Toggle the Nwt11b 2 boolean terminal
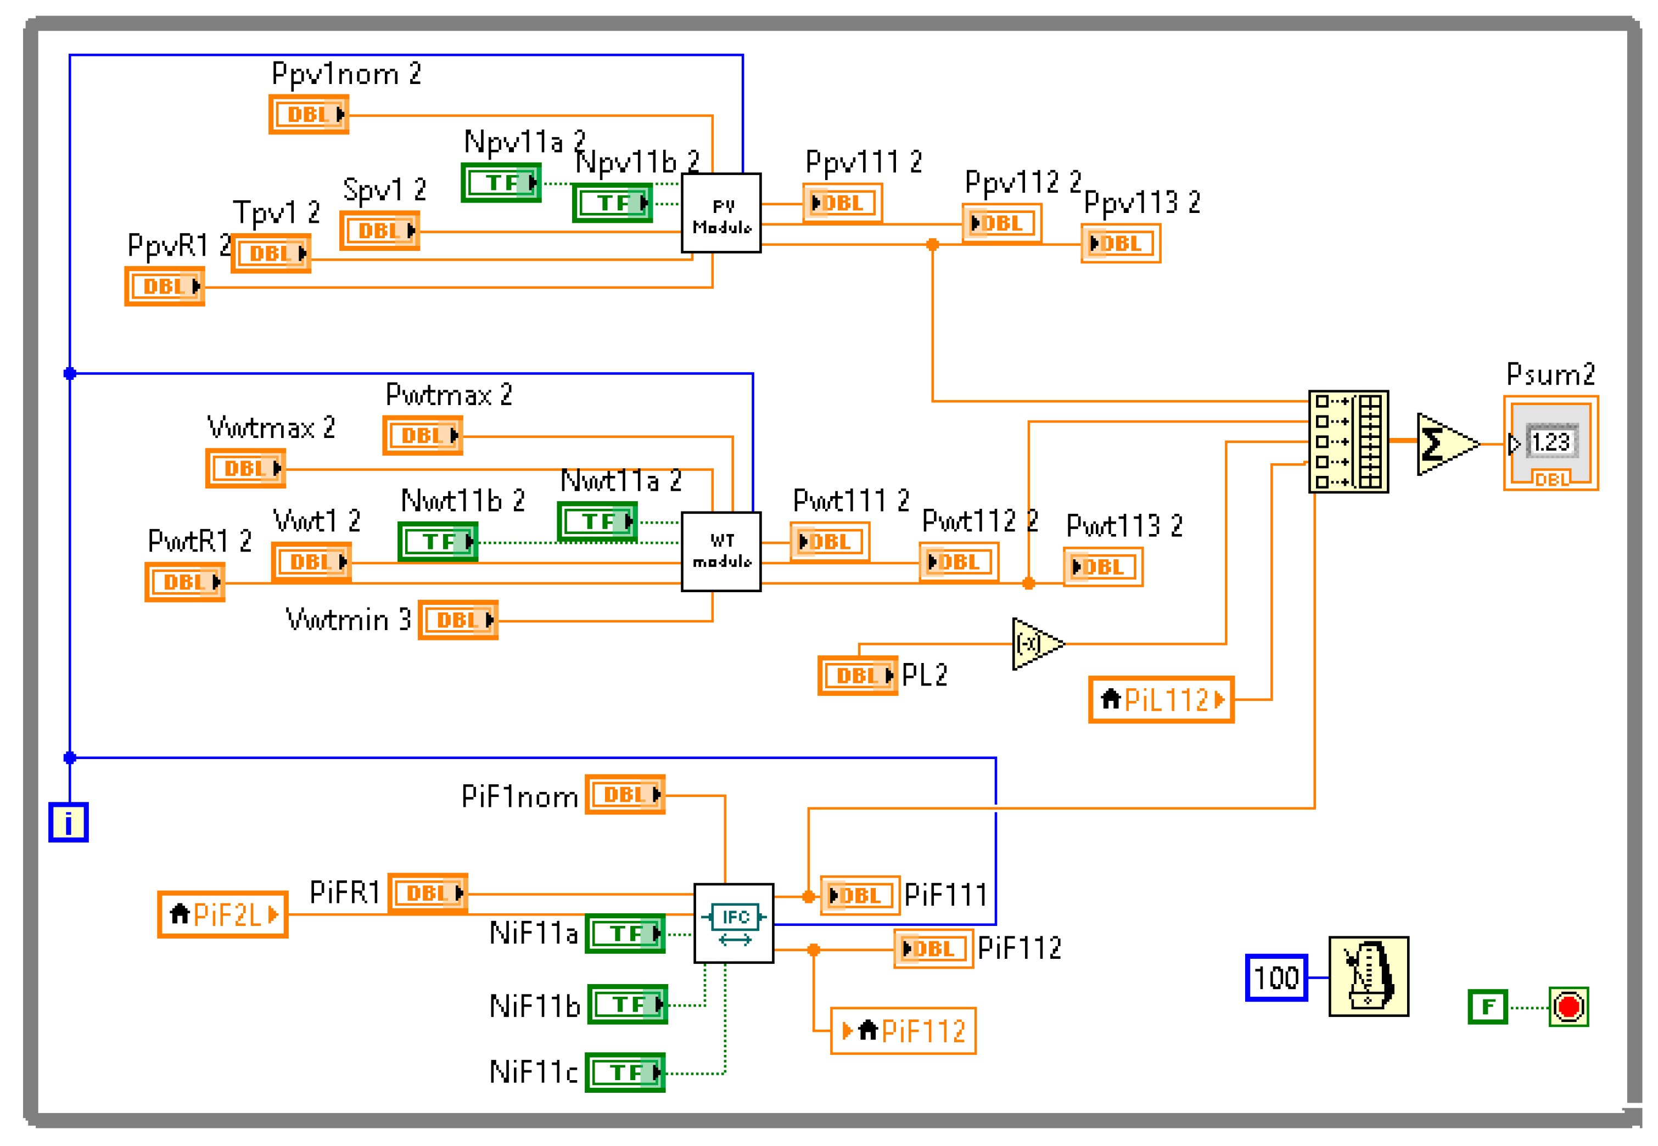1658x1146 pixels. [438, 541]
